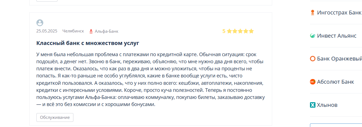Click the review date 25.05.2025

[47, 31]
